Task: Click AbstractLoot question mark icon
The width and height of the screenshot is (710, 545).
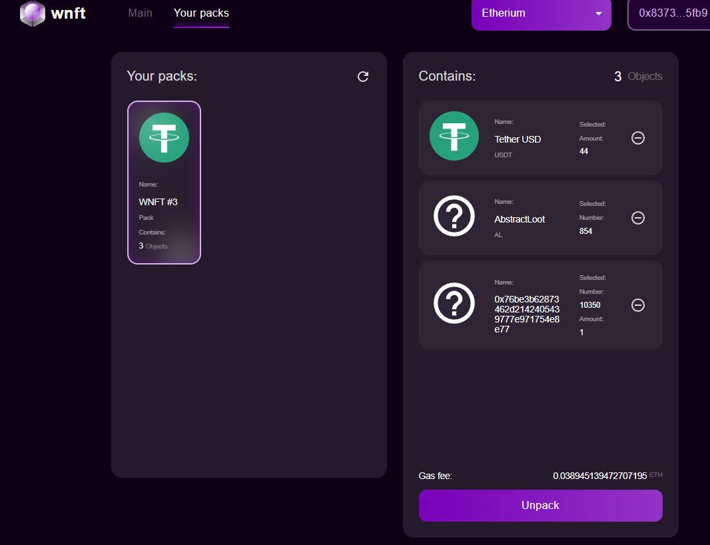Action: coord(454,216)
